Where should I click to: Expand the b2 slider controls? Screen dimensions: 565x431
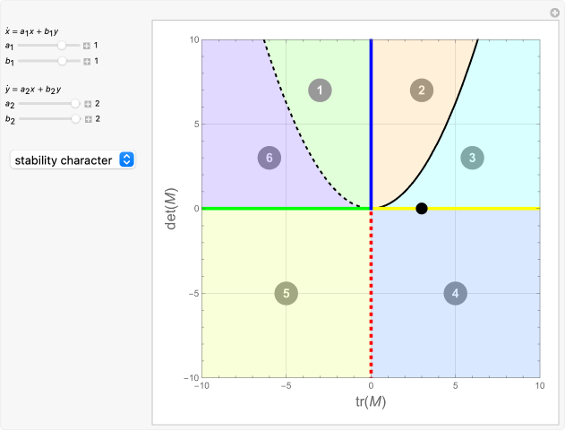point(87,118)
